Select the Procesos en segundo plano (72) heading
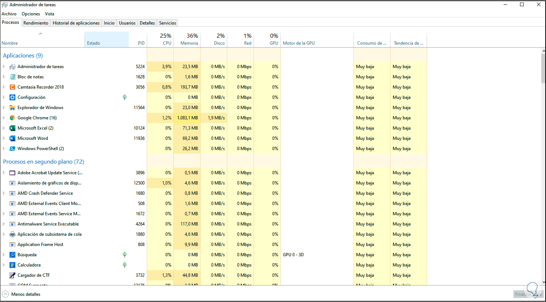Image resolution: width=546 pixels, height=302 pixels. click(x=44, y=162)
